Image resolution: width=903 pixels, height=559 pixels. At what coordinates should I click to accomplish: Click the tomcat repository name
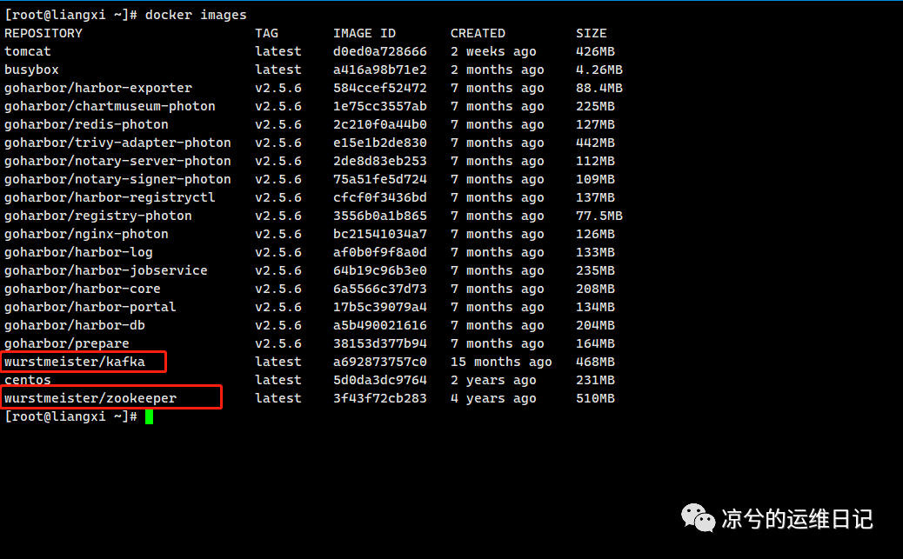point(28,52)
